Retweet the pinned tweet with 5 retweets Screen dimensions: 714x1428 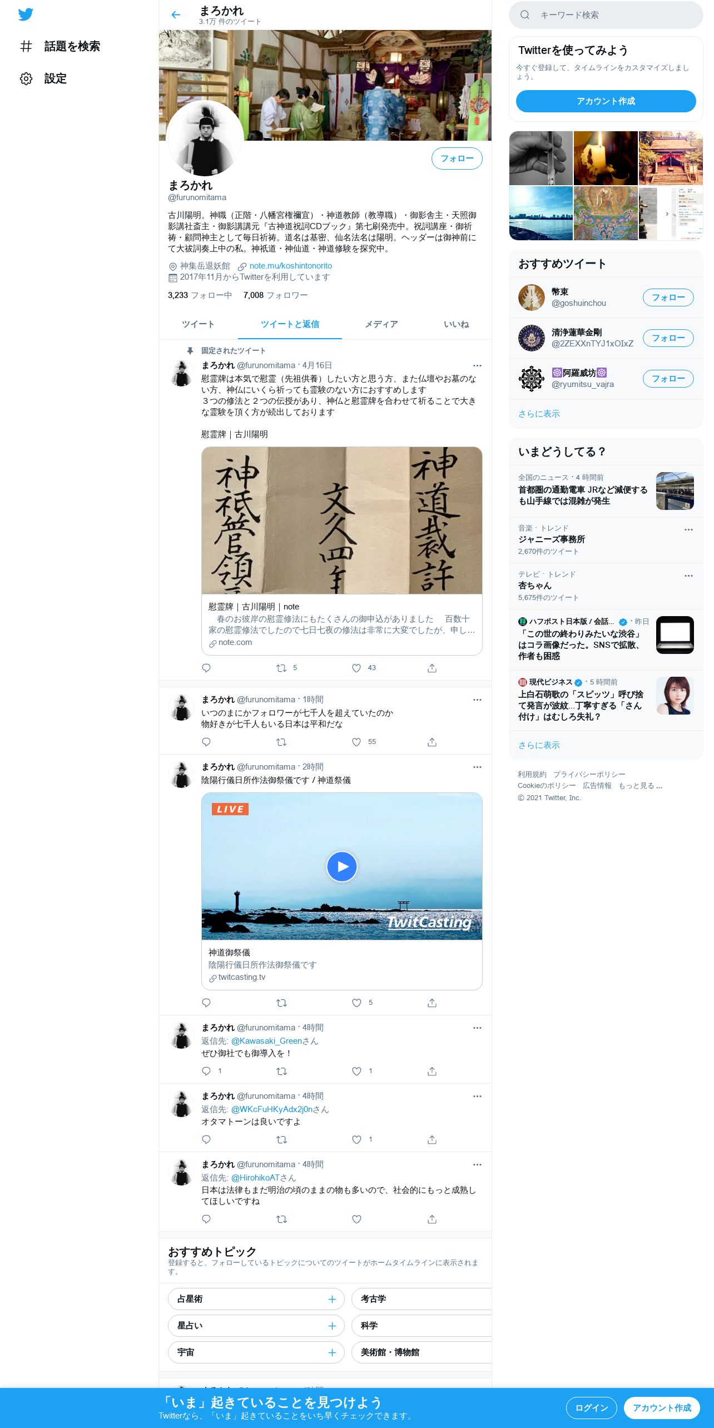coord(281,668)
